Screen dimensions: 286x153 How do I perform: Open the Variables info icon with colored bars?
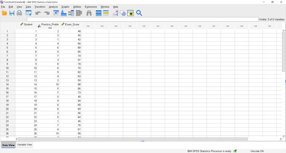pos(71,13)
